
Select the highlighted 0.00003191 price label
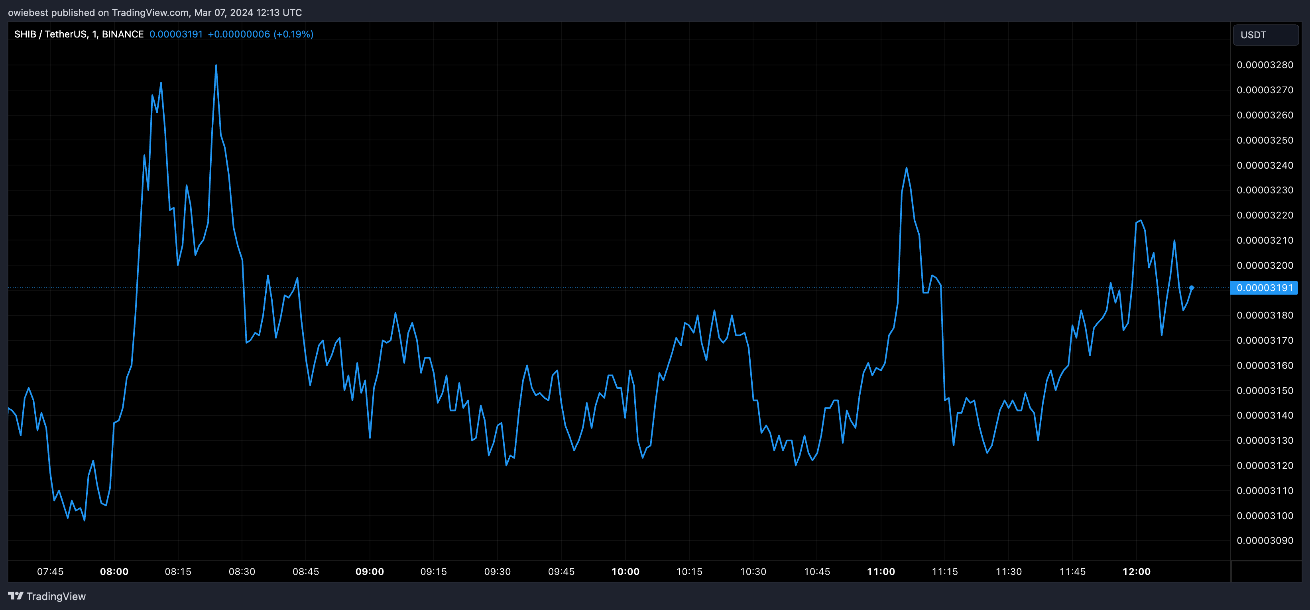pos(1264,288)
